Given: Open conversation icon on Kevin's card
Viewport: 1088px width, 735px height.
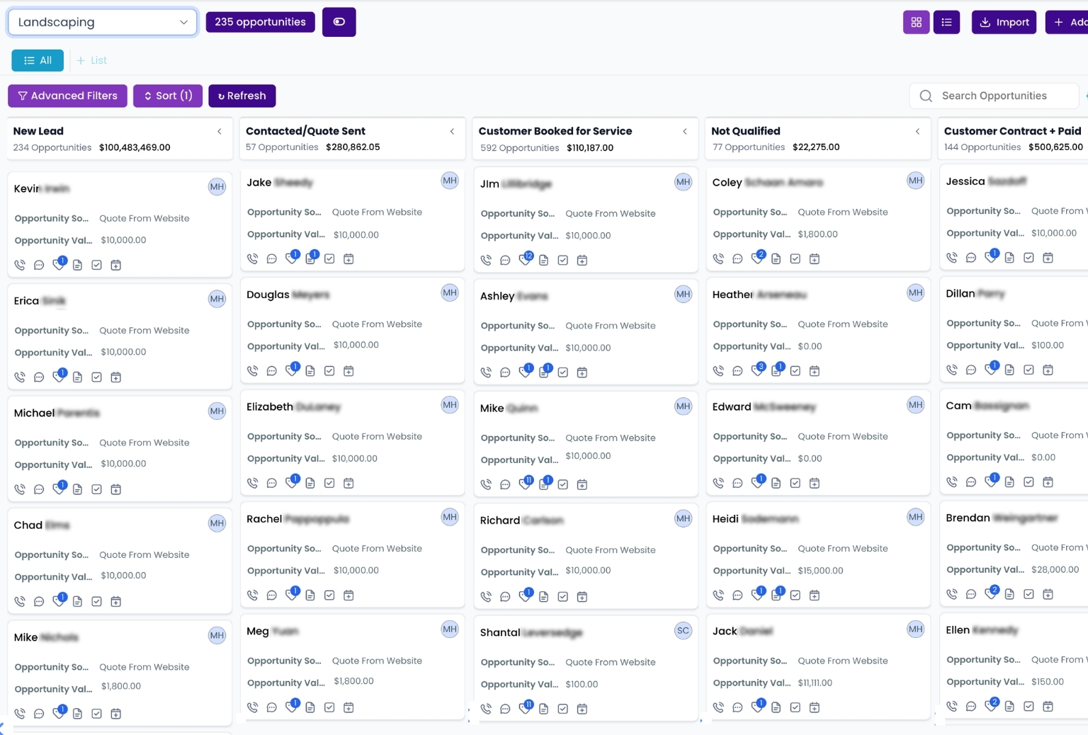Looking at the screenshot, I should pyautogui.click(x=39, y=265).
